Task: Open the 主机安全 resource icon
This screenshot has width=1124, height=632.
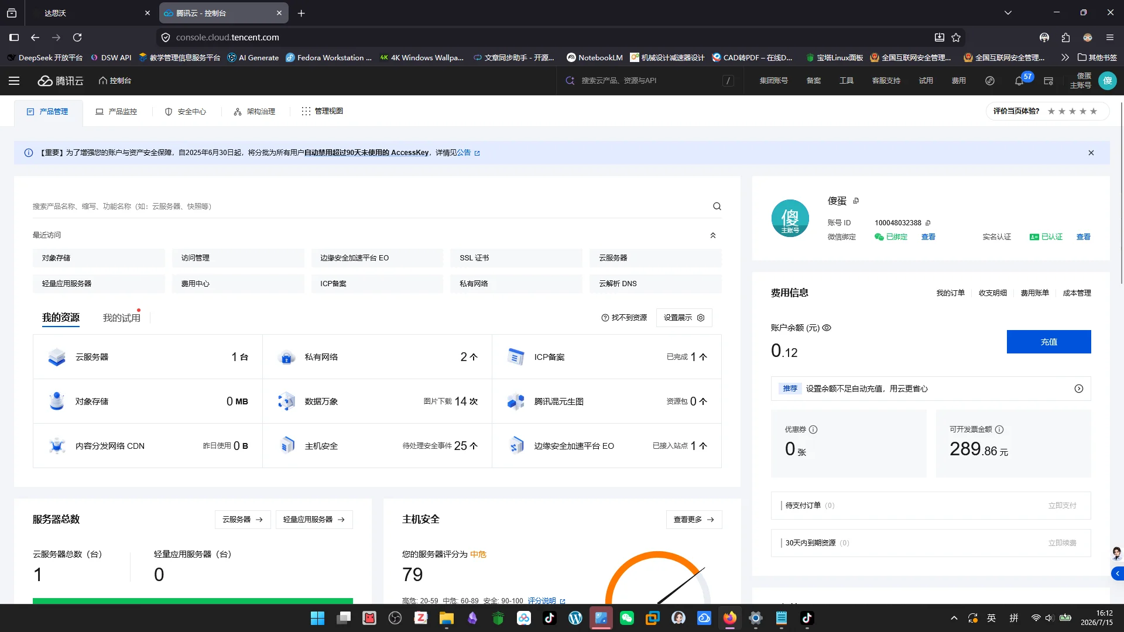Action: point(286,446)
